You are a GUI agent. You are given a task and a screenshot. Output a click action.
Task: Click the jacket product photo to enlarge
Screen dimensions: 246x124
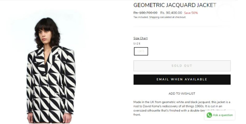click(x=50, y=70)
